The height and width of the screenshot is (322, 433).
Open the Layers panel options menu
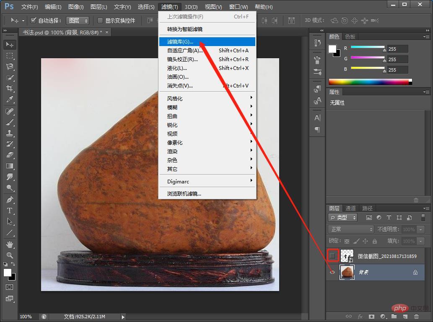(426, 208)
